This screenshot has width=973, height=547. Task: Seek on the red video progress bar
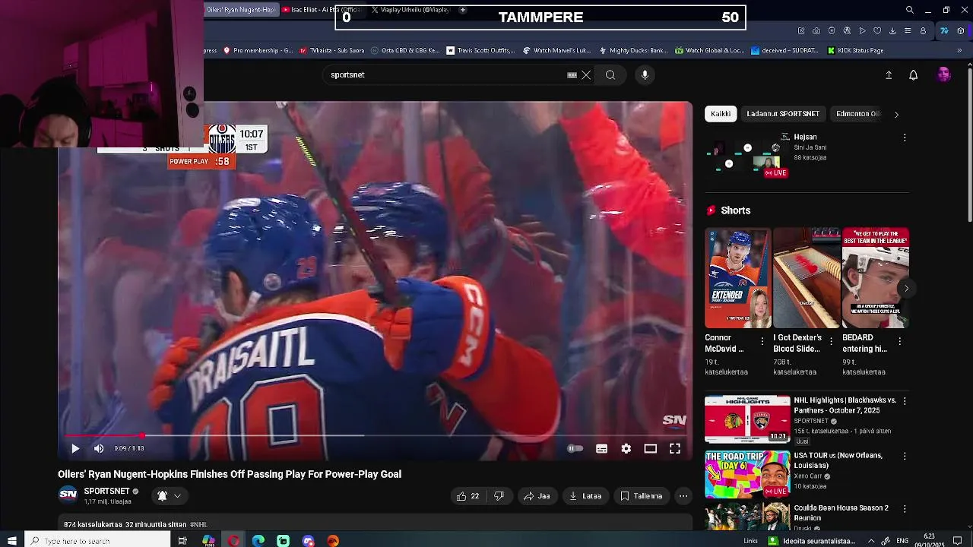point(376,436)
